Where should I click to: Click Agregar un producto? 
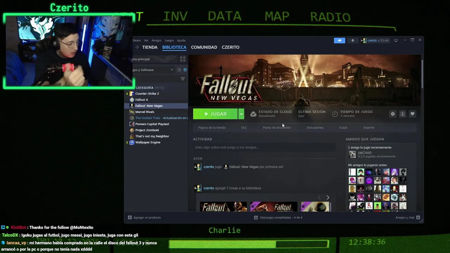tap(144, 218)
